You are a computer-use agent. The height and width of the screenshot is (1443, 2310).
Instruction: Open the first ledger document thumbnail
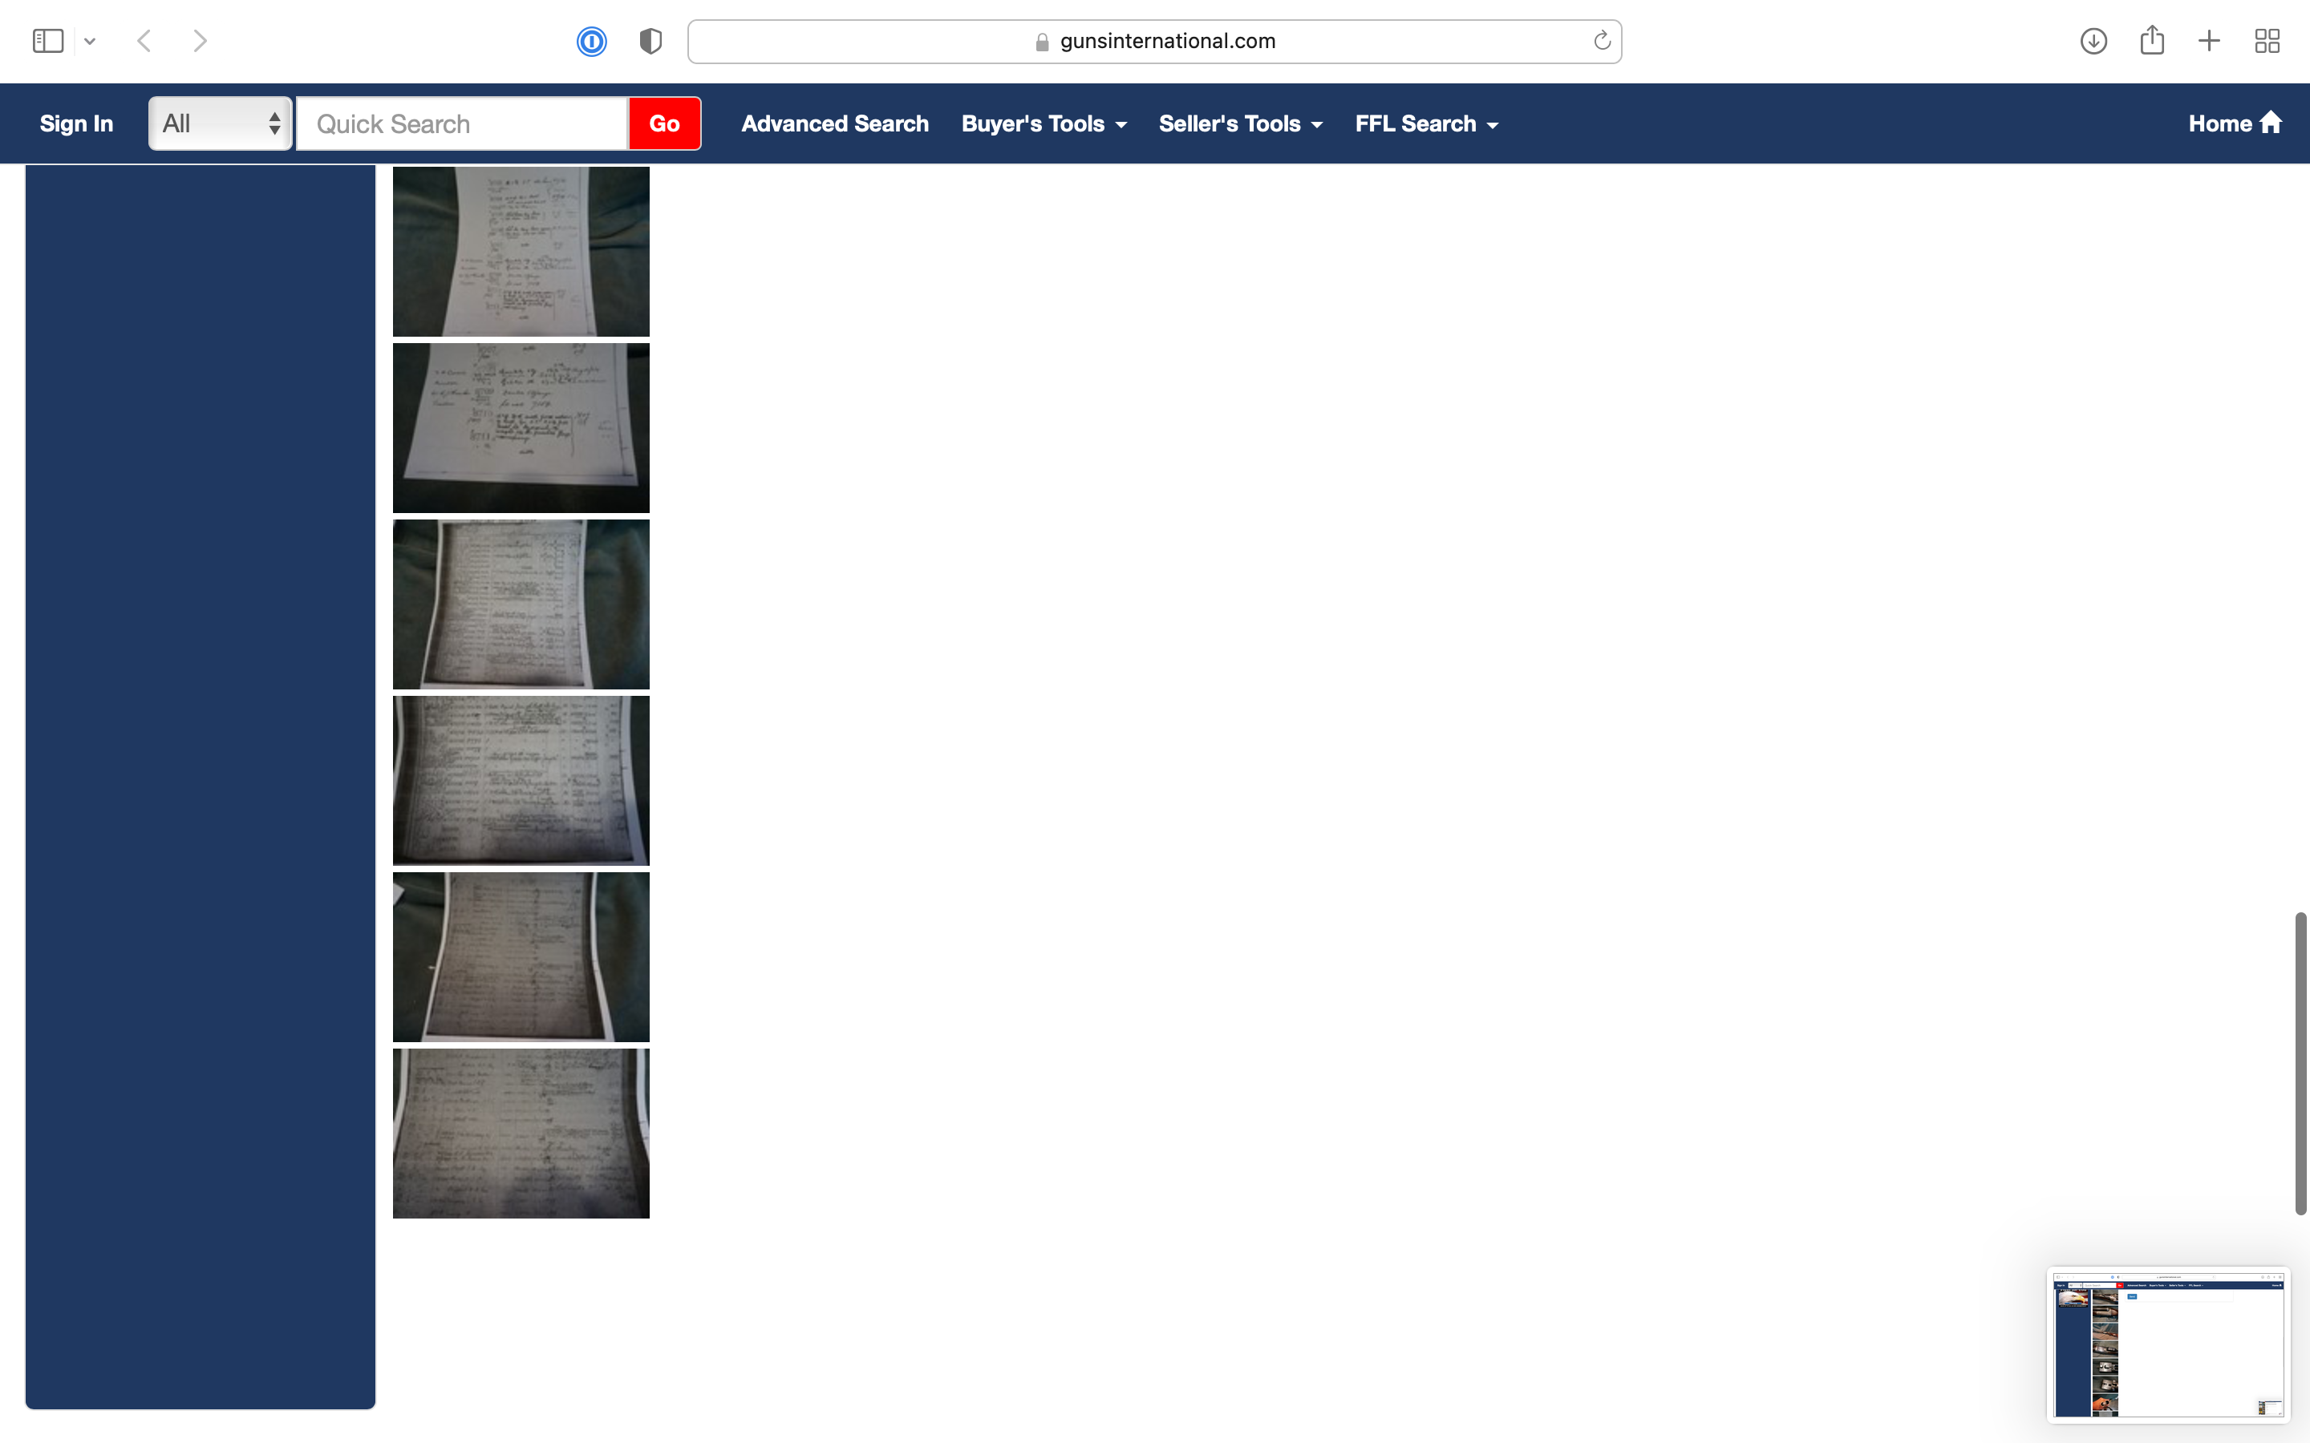[521, 252]
